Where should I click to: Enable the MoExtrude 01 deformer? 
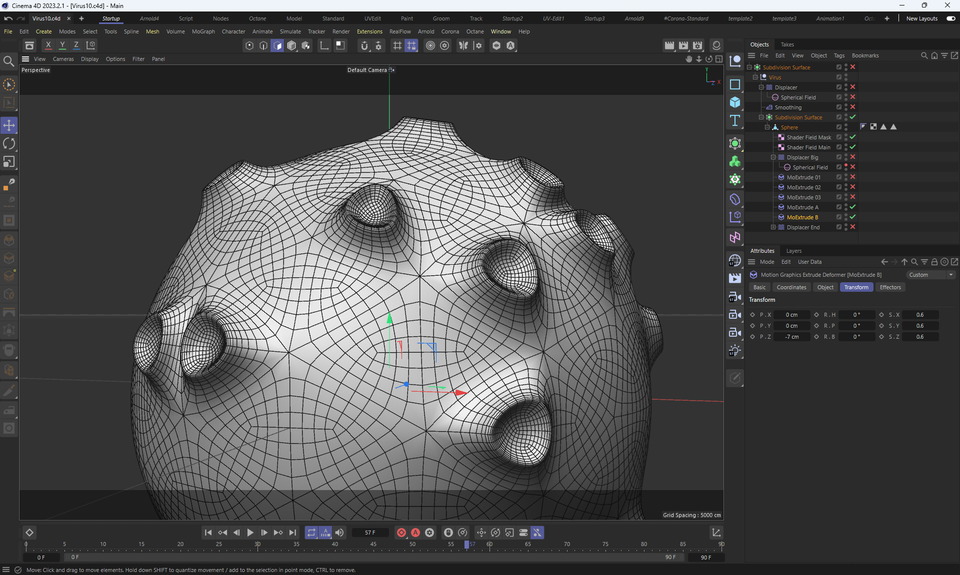(x=852, y=177)
